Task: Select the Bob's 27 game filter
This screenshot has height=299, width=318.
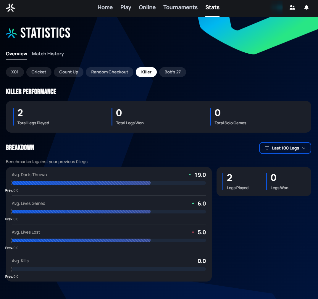Action: [172, 72]
